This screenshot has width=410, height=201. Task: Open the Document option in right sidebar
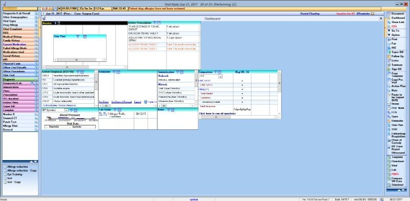(x=395, y=14)
